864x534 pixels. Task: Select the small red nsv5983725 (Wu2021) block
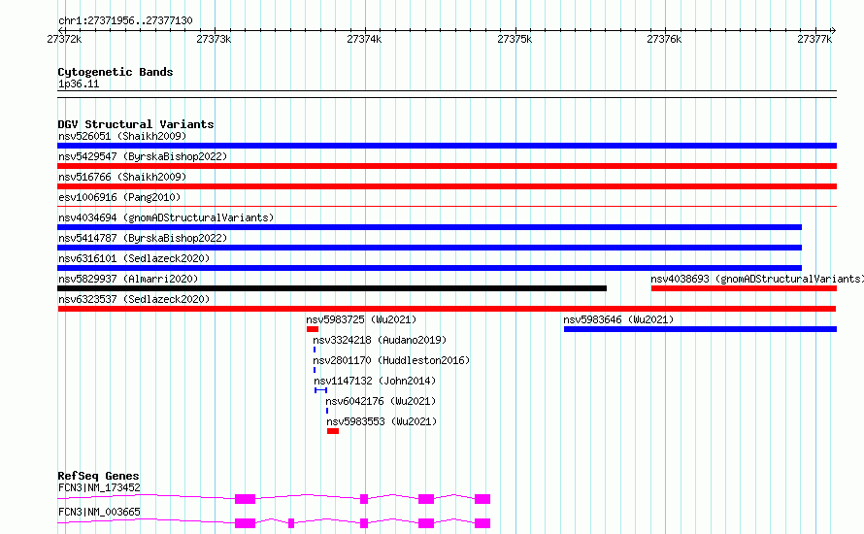point(313,329)
